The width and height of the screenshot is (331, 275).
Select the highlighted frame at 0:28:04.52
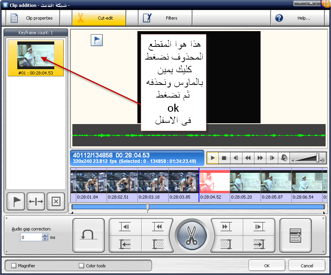(x=215, y=185)
